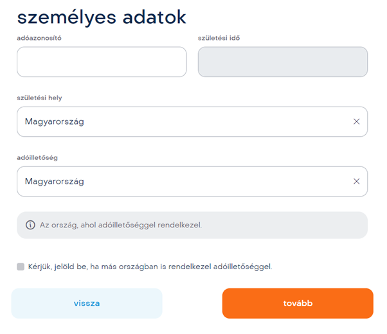Click Magyarország value in the születési hely field
This screenshot has width=387, height=334.
[54, 121]
